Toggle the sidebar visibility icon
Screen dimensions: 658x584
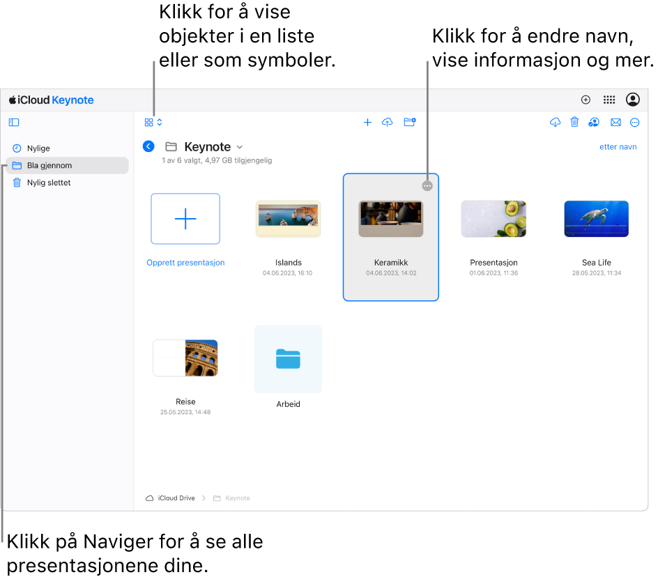point(14,123)
